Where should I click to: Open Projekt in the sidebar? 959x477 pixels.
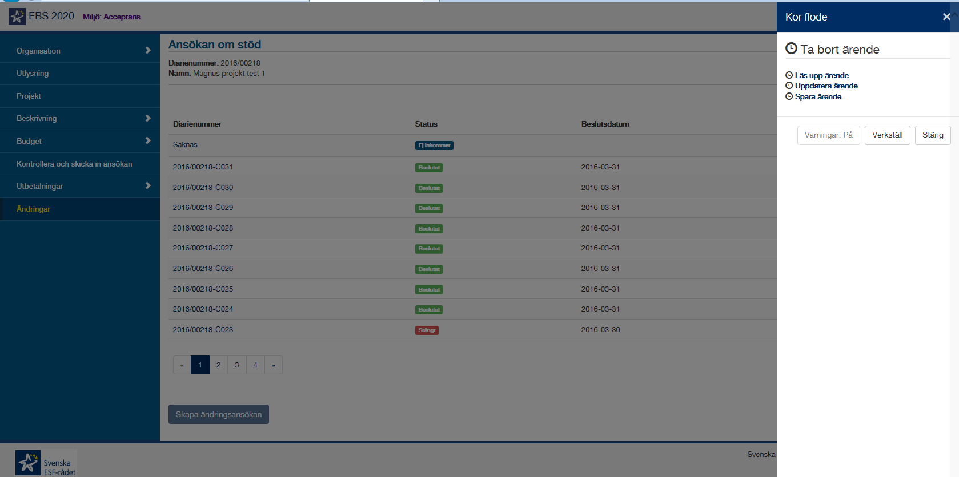click(80, 96)
